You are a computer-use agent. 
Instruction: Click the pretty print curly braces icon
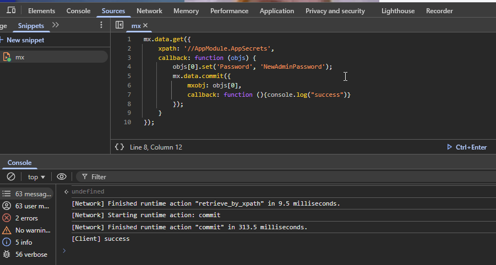tap(119, 147)
